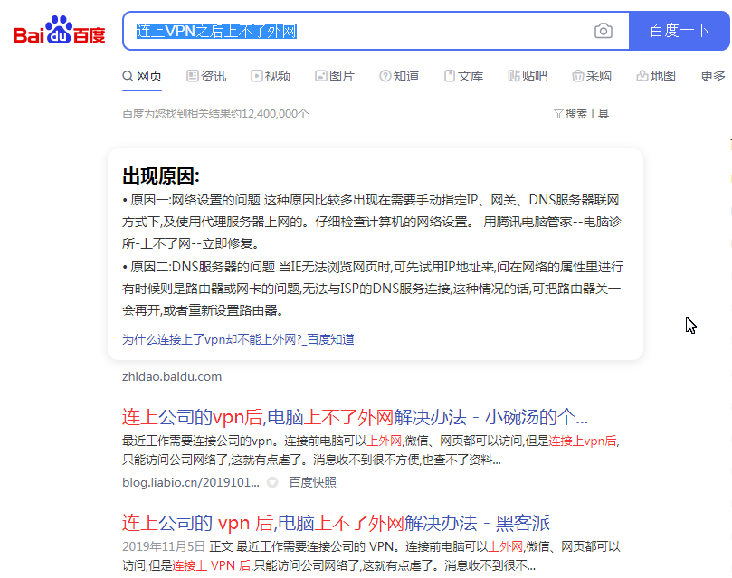The height and width of the screenshot is (578, 732).
Task: Open the 地图 map tab
Action: (656, 76)
